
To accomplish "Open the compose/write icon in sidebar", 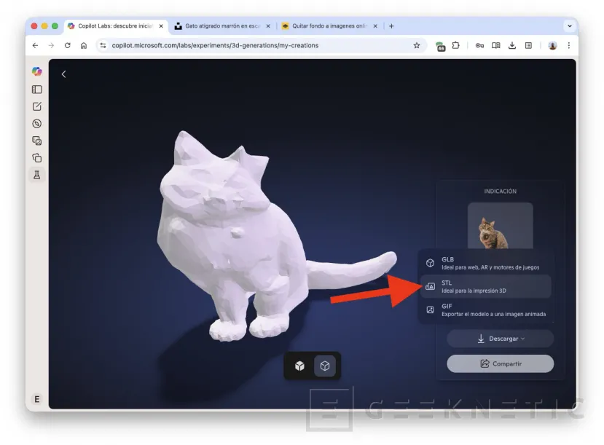I will tap(36, 106).
